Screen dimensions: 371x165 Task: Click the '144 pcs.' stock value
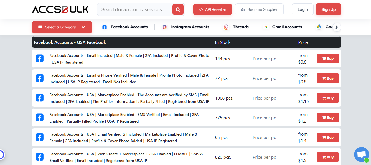(x=223, y=59)
